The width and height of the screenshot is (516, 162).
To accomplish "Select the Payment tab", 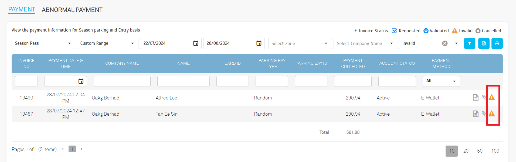I will click(22, 9).
